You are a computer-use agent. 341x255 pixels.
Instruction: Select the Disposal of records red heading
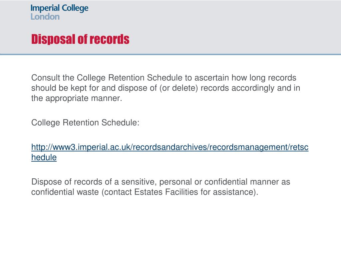[80, 39]
